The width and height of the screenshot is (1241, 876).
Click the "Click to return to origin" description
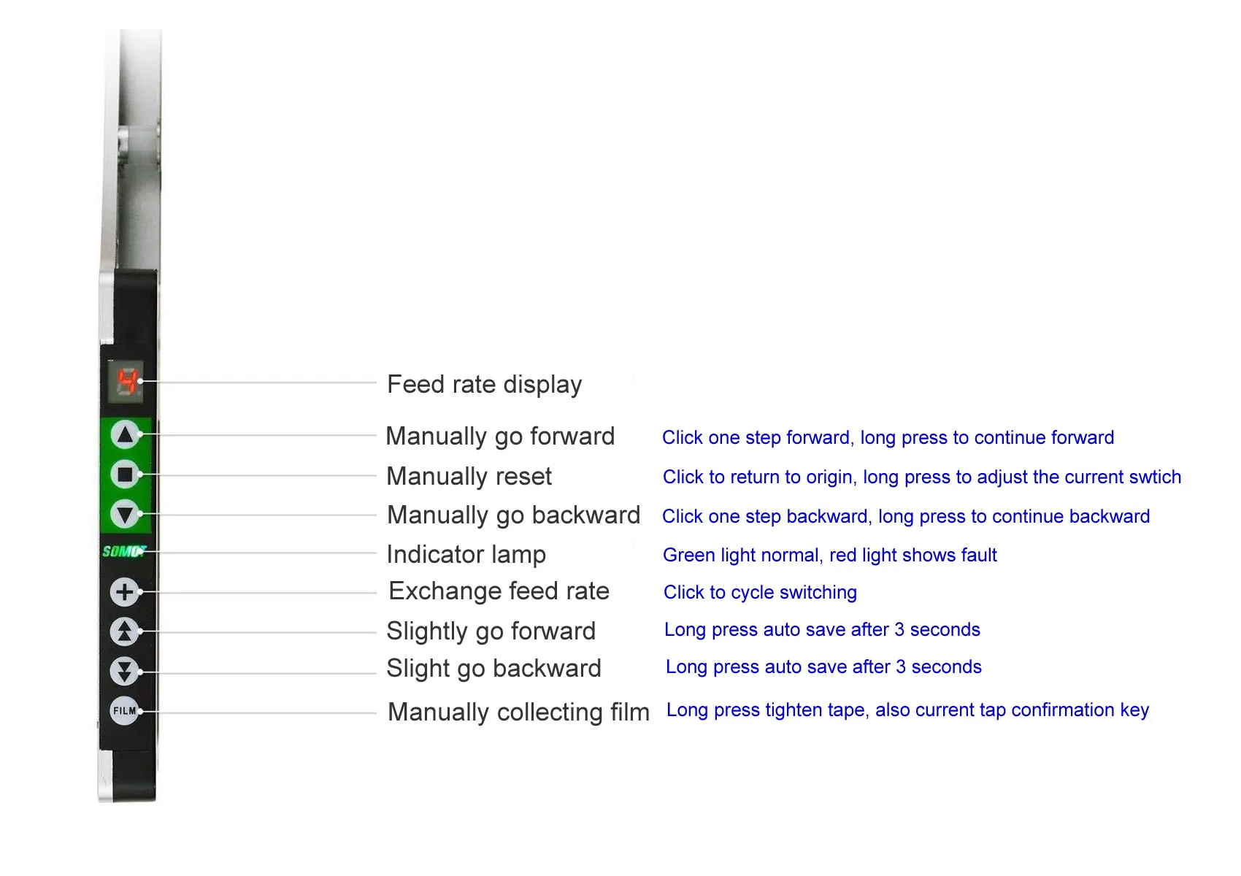[921, 477]
